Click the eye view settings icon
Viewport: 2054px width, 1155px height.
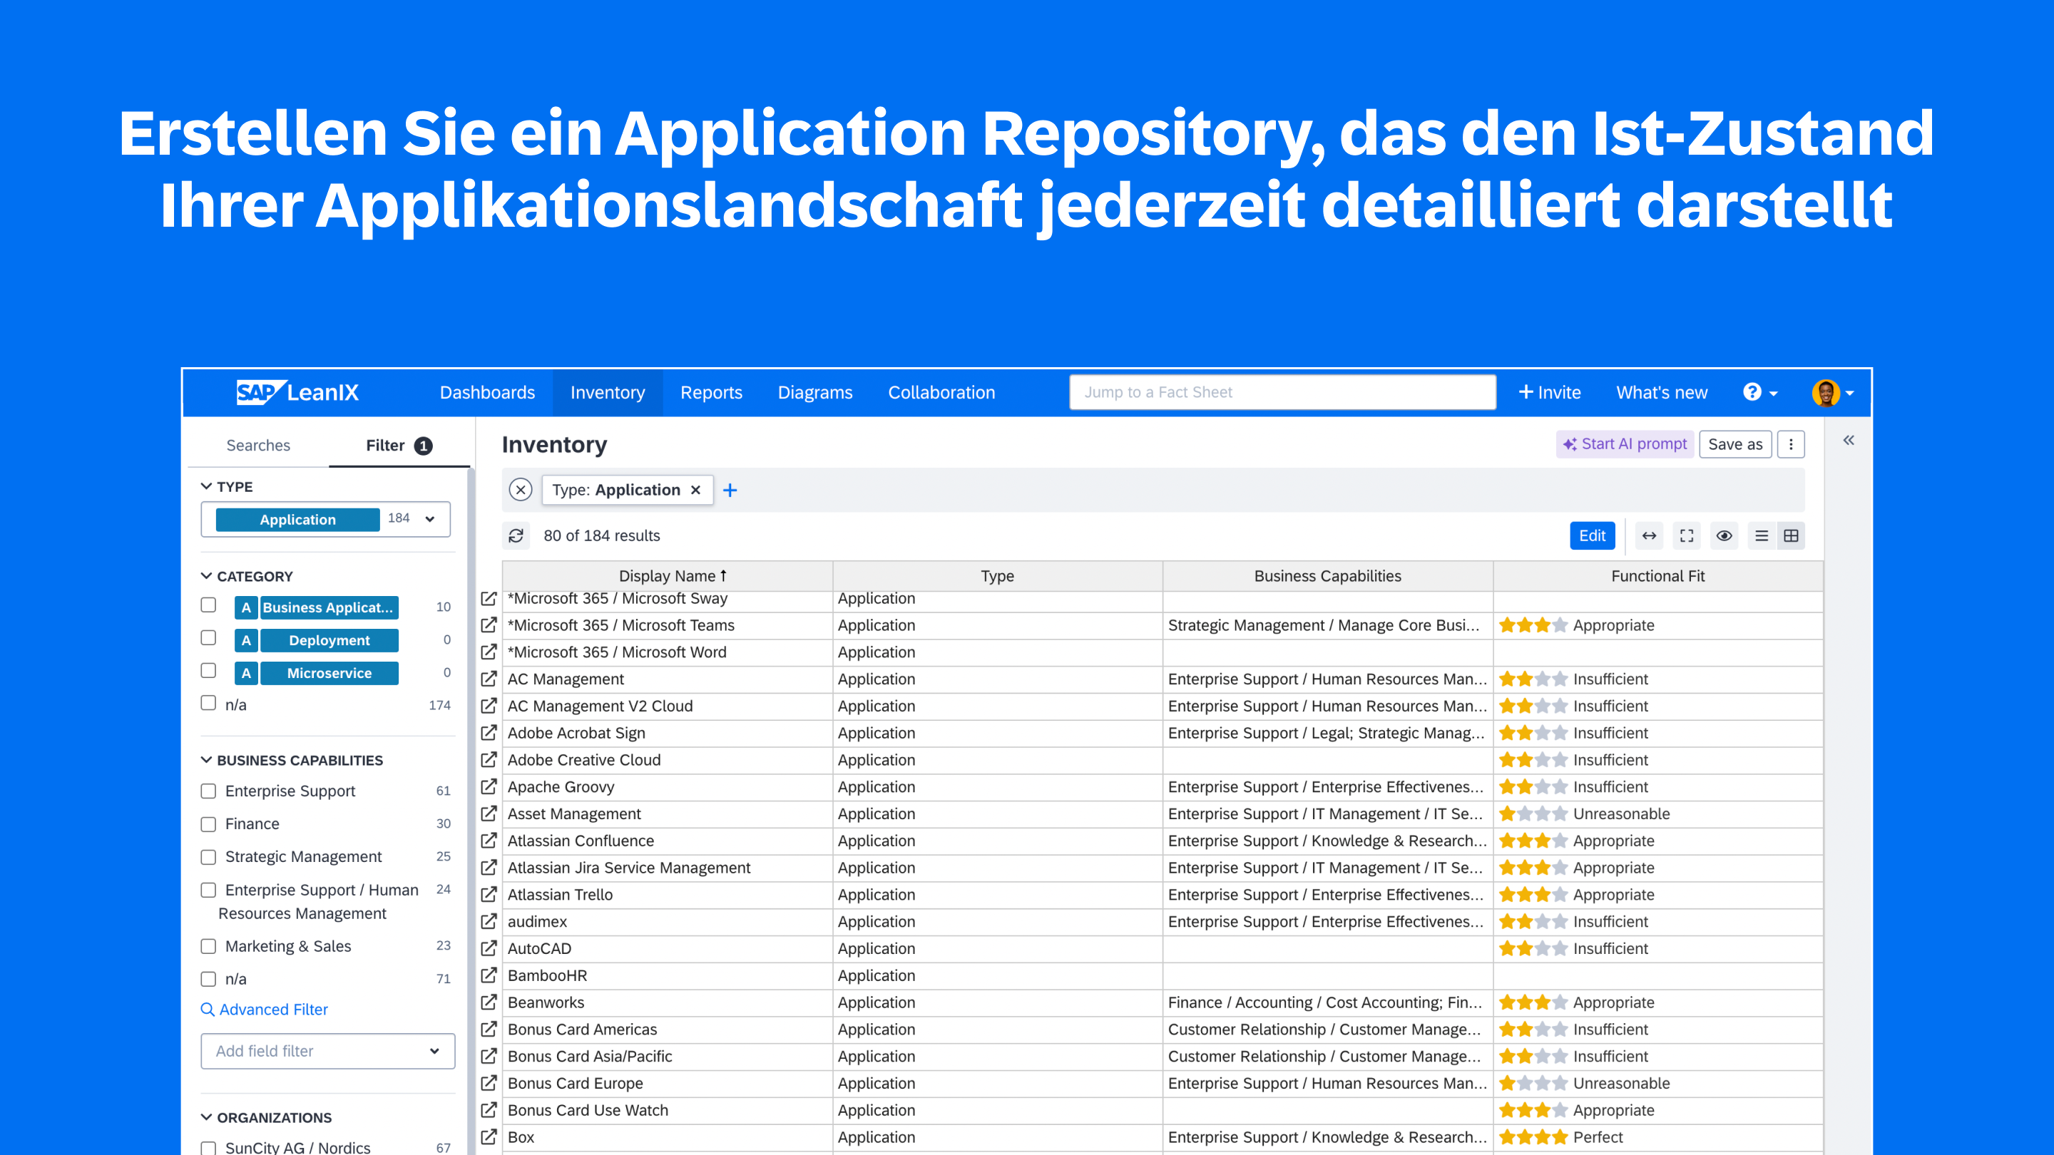1724,535
